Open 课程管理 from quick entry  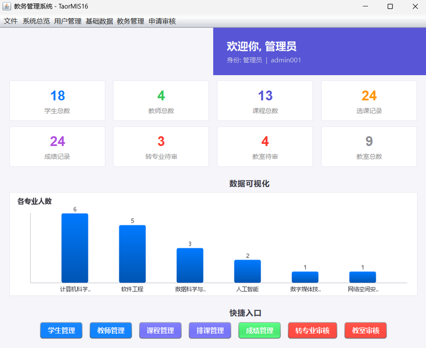[160, 330]
